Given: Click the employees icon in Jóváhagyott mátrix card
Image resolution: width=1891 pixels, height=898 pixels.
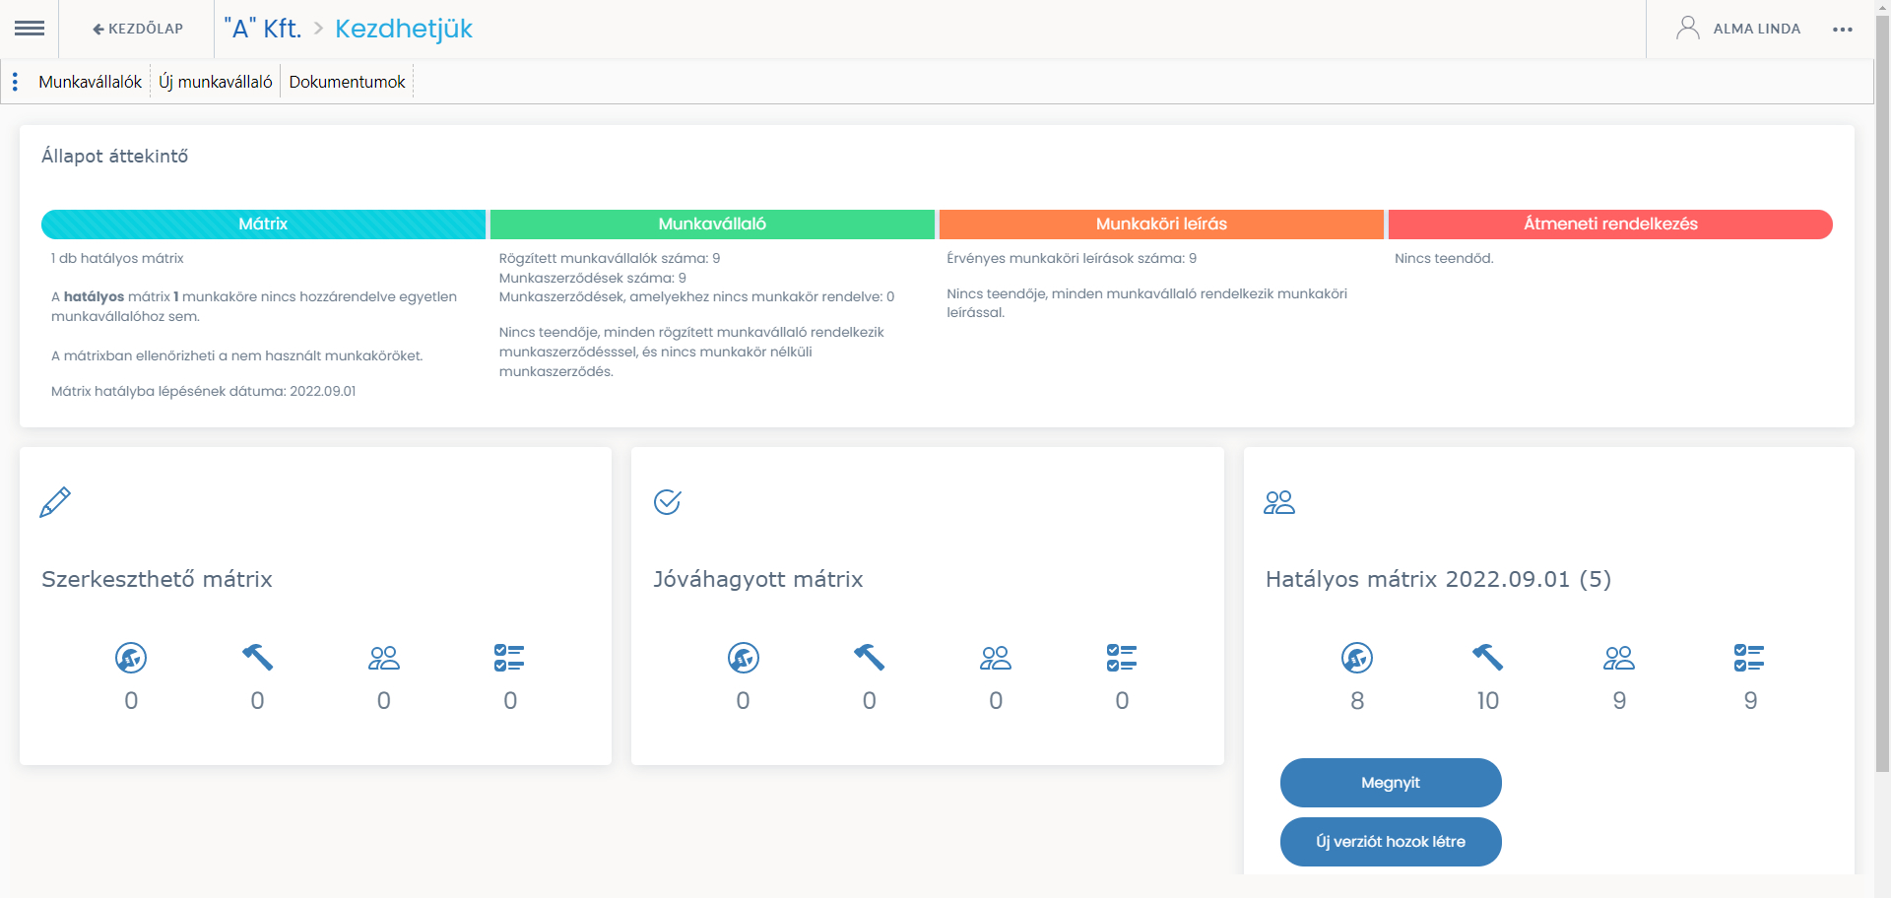Looking at the screenshot, I should (x=995, y=657).
